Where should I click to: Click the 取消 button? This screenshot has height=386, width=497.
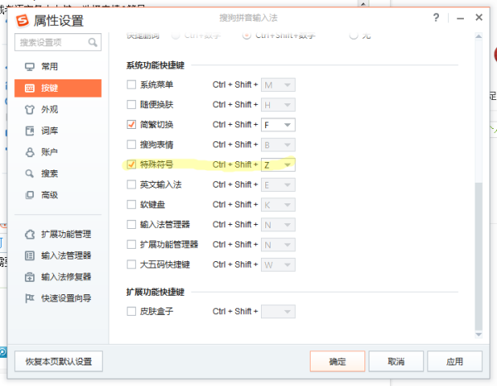click(396, 361)
